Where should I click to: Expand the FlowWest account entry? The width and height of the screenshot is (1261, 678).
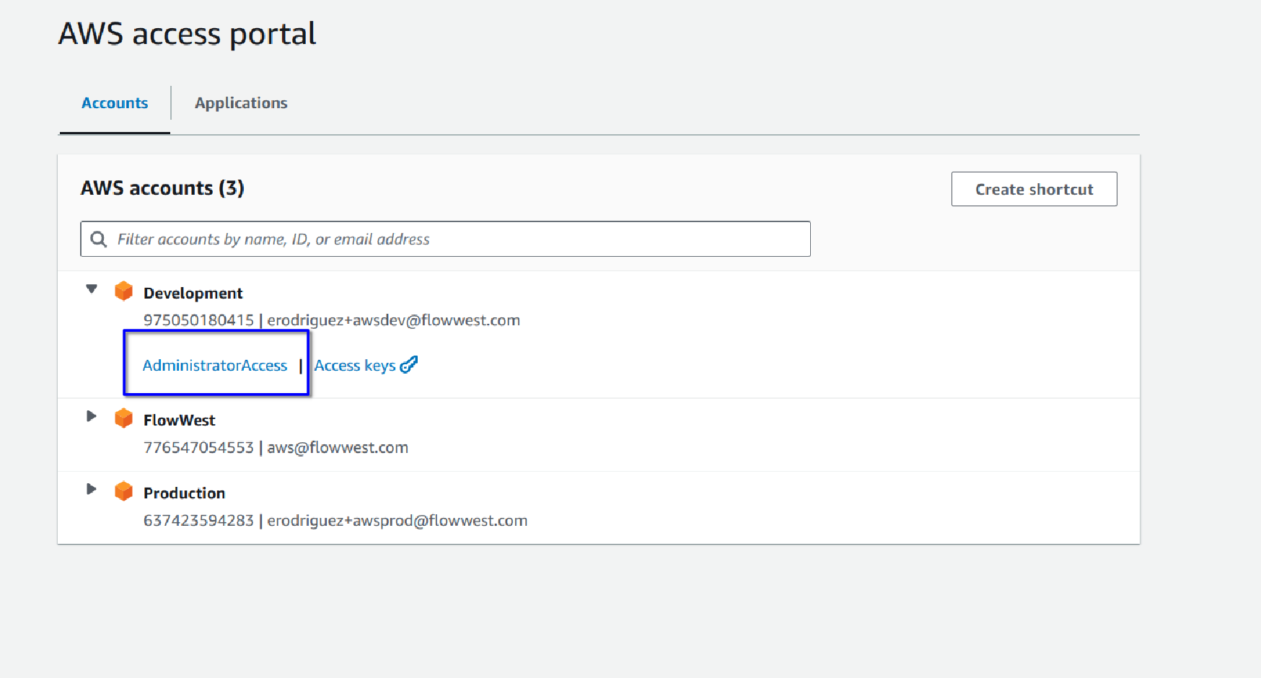coord(91,415)
